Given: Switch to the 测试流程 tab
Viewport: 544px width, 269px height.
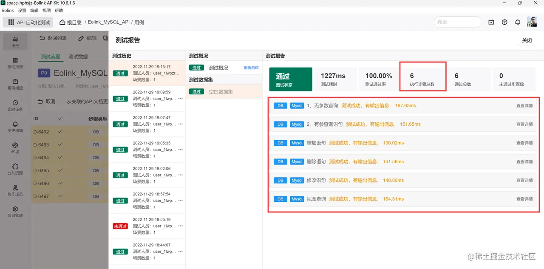Looking at the screenshot, I should pyautogui.click(x=51, y=57).
